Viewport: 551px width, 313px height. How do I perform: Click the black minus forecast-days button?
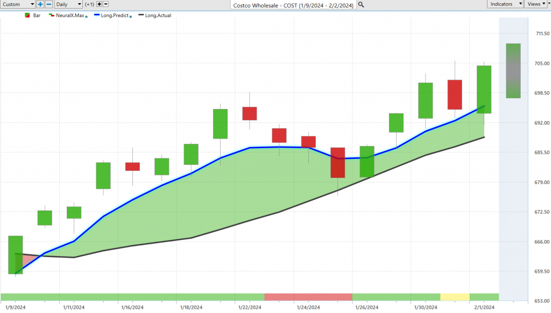pyautogui.click(x=106, y=4)
